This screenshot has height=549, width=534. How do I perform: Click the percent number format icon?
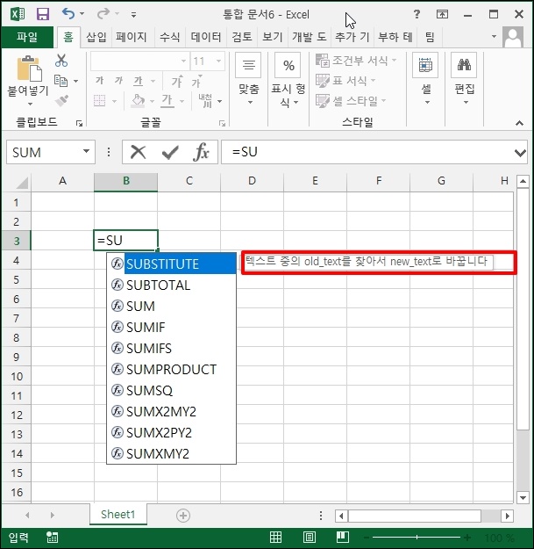[288, 65]
